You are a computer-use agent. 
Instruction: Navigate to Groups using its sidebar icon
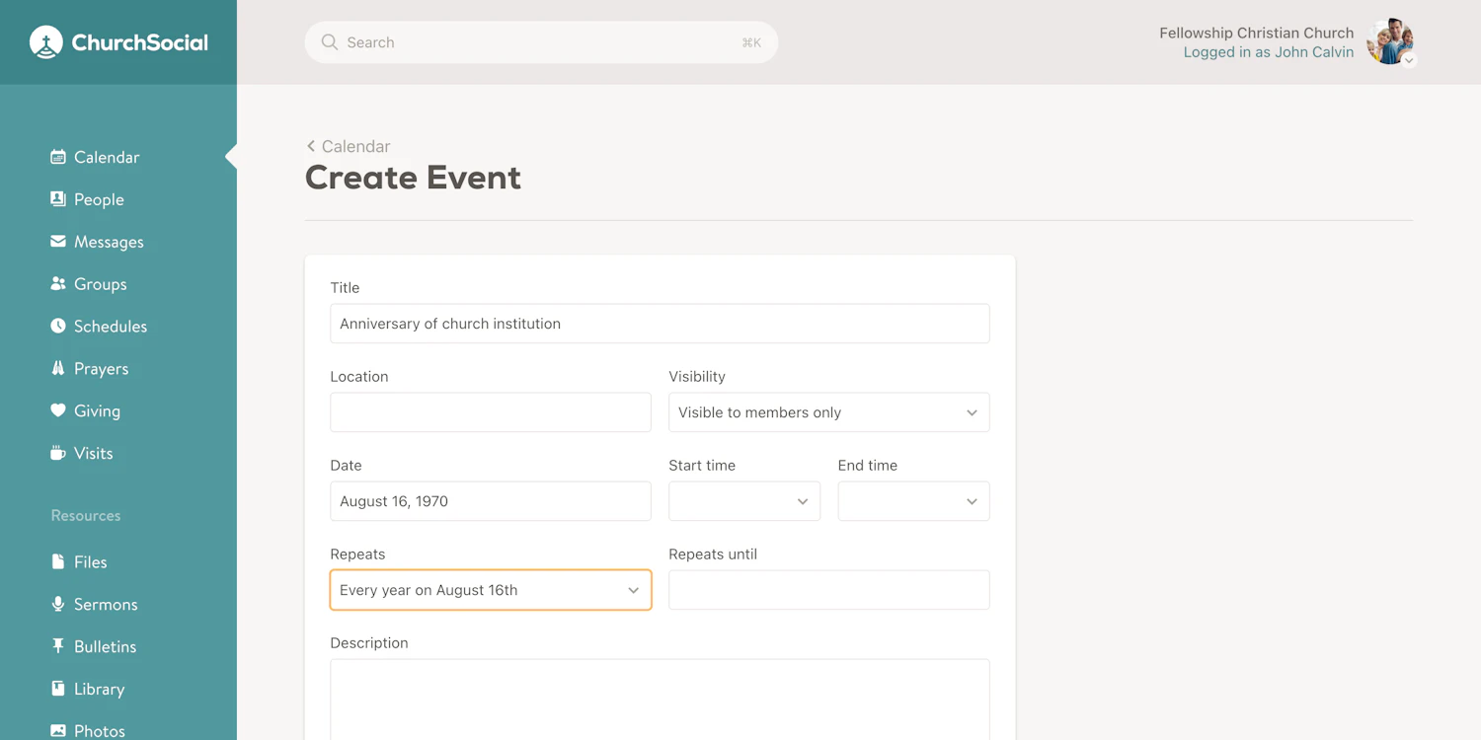[x=58, y=284]
